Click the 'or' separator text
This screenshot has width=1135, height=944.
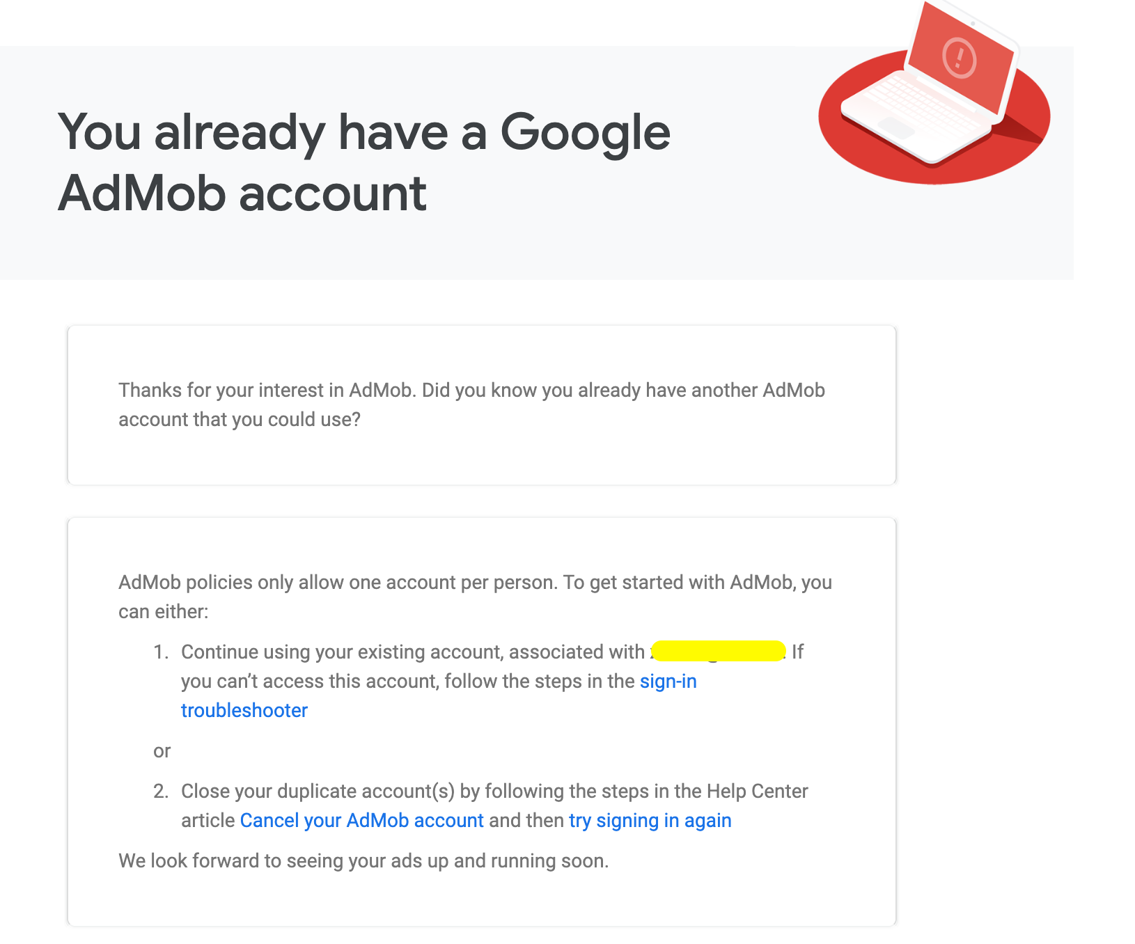click(x=162, y=751)
